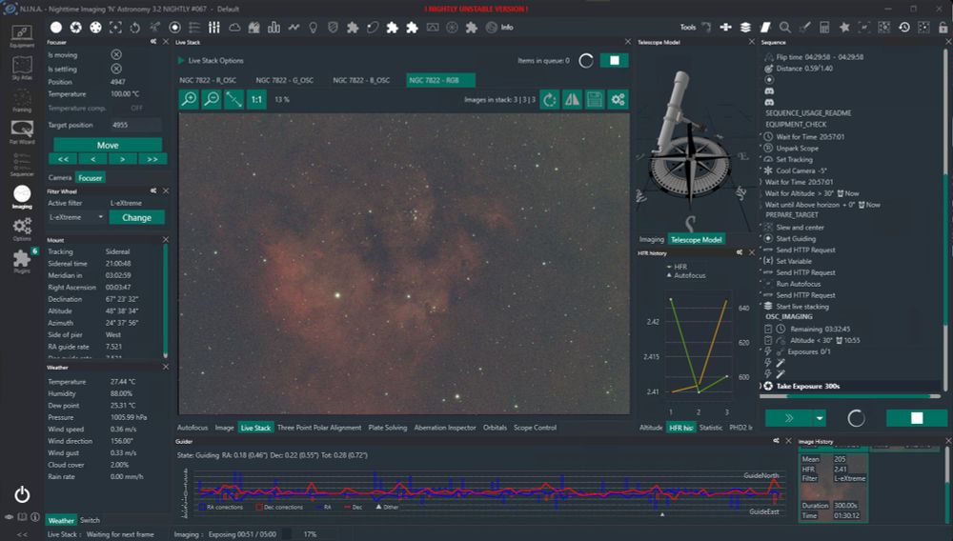This screenshot has width=953, height=541.
Task: Fit live stack image to view
Action: pyautogui.click(x=234, y=99)
